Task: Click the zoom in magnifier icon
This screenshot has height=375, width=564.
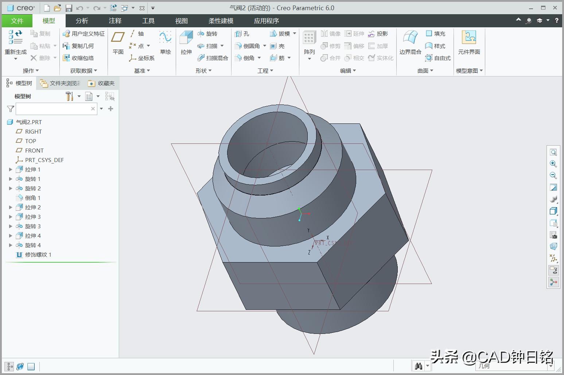Action: tap(553, 164)
